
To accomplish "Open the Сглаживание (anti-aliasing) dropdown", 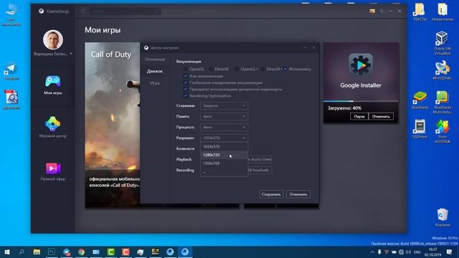I will pos(224,105).
